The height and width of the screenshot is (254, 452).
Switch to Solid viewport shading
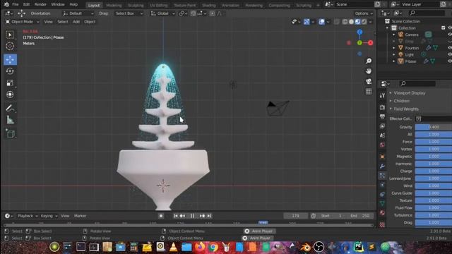[352, 22]
